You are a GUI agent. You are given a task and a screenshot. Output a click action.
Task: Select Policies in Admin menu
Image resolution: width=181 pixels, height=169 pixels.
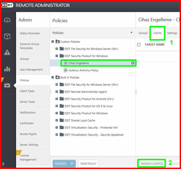[x=33, y=80]
